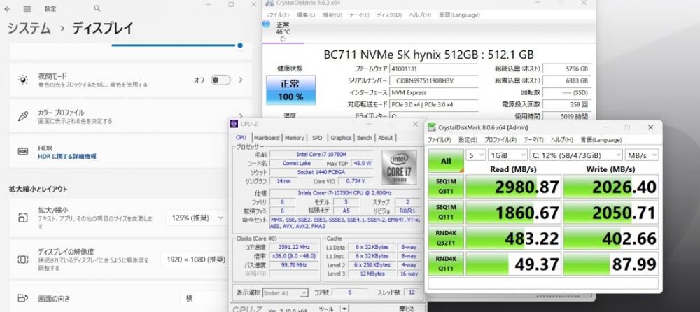Switch to the About tab in CPU-Z

coord(386,138)
